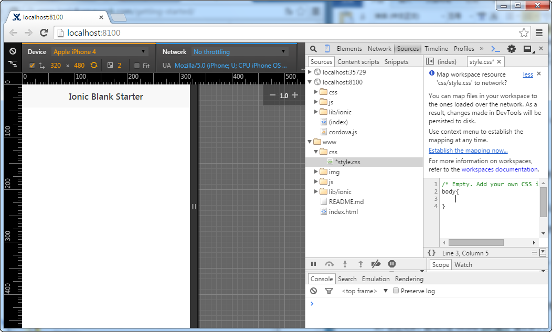Open the Emulation drawer tab
This screenshot has width=552, height=332.
376,279
